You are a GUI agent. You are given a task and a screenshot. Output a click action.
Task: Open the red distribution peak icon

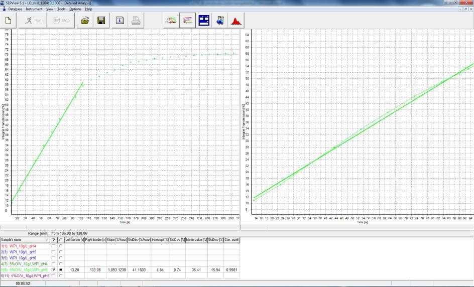[x=236, y=21]
